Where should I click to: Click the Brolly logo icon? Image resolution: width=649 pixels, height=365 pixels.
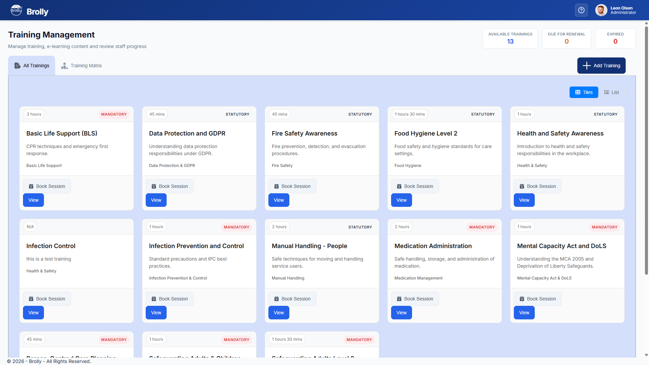pos(16,10)
